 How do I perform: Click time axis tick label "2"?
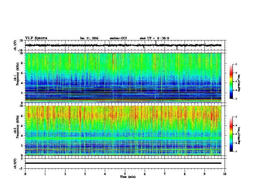tap(65, 174)
